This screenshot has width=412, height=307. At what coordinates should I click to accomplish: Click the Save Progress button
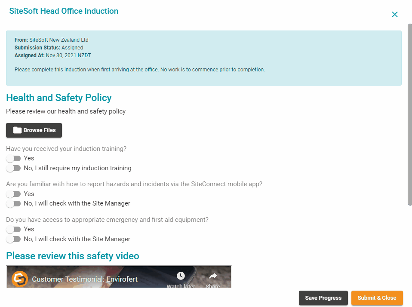[323, 298]
